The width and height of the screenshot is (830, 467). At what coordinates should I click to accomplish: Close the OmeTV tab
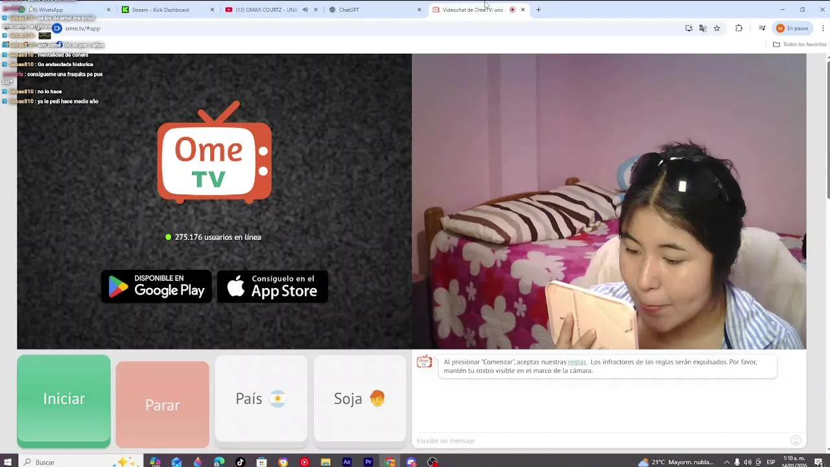[x=523, y=10]
